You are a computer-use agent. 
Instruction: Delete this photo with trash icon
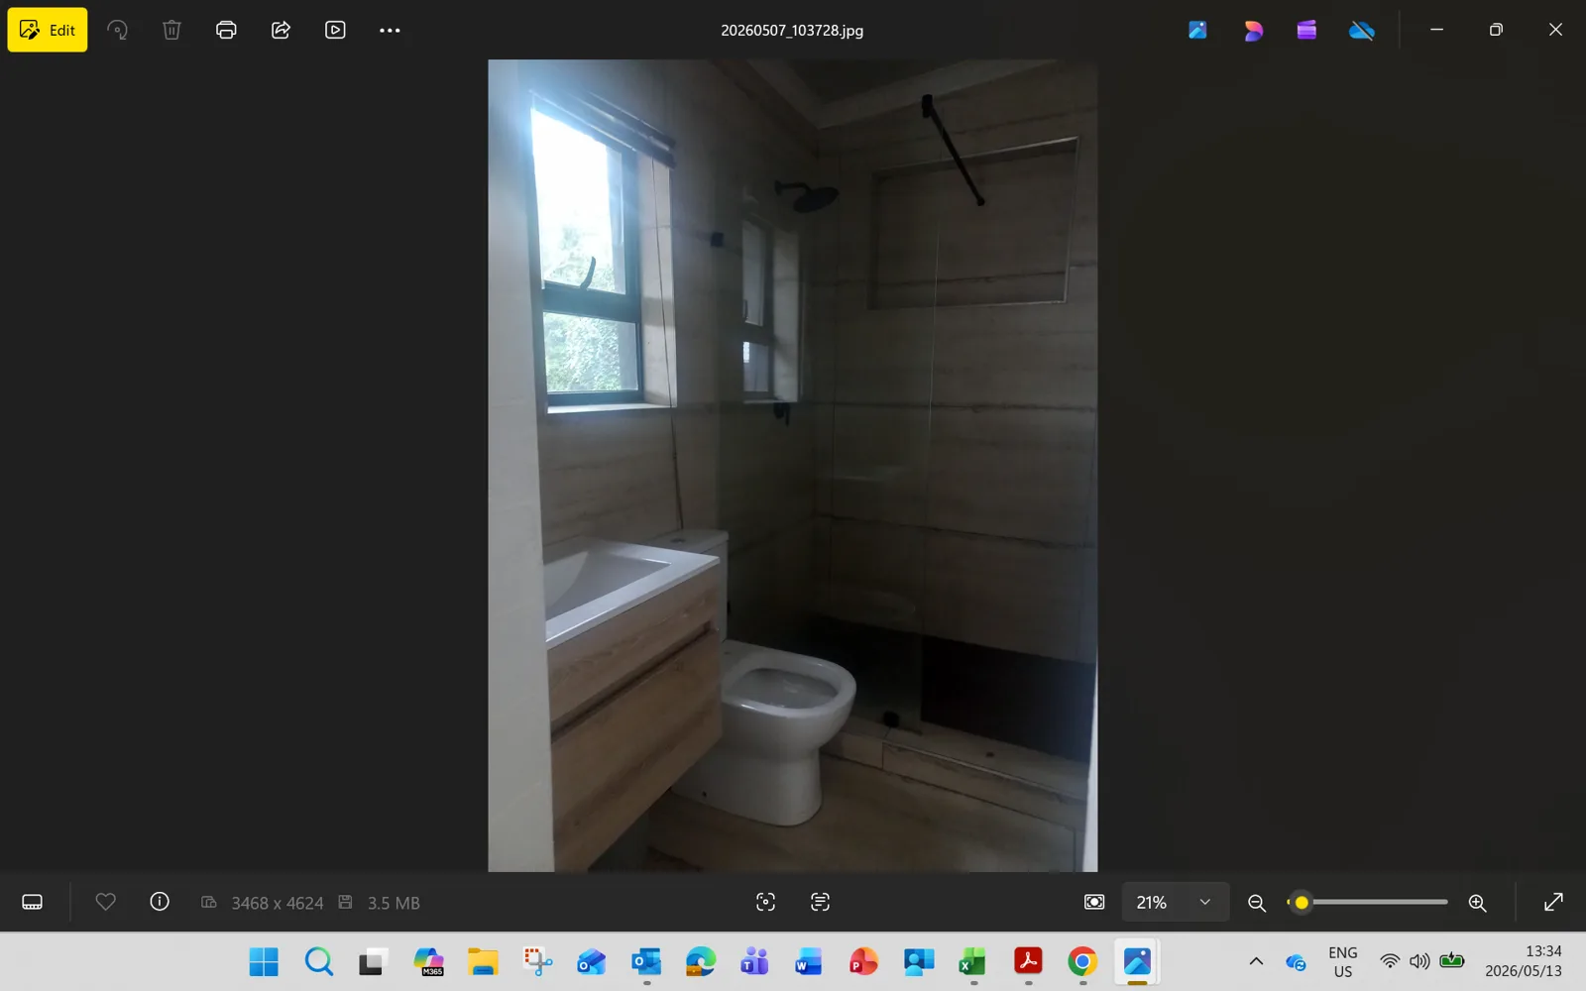pyautogui.click(x=171, y=30)
